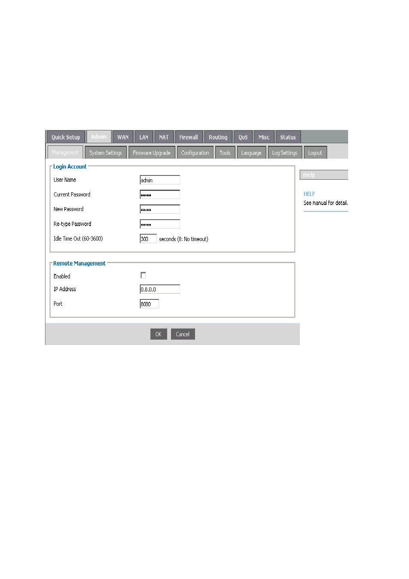Switch to the WAN tab
This screenshot has width=409, height=579.
coord(123,137)
